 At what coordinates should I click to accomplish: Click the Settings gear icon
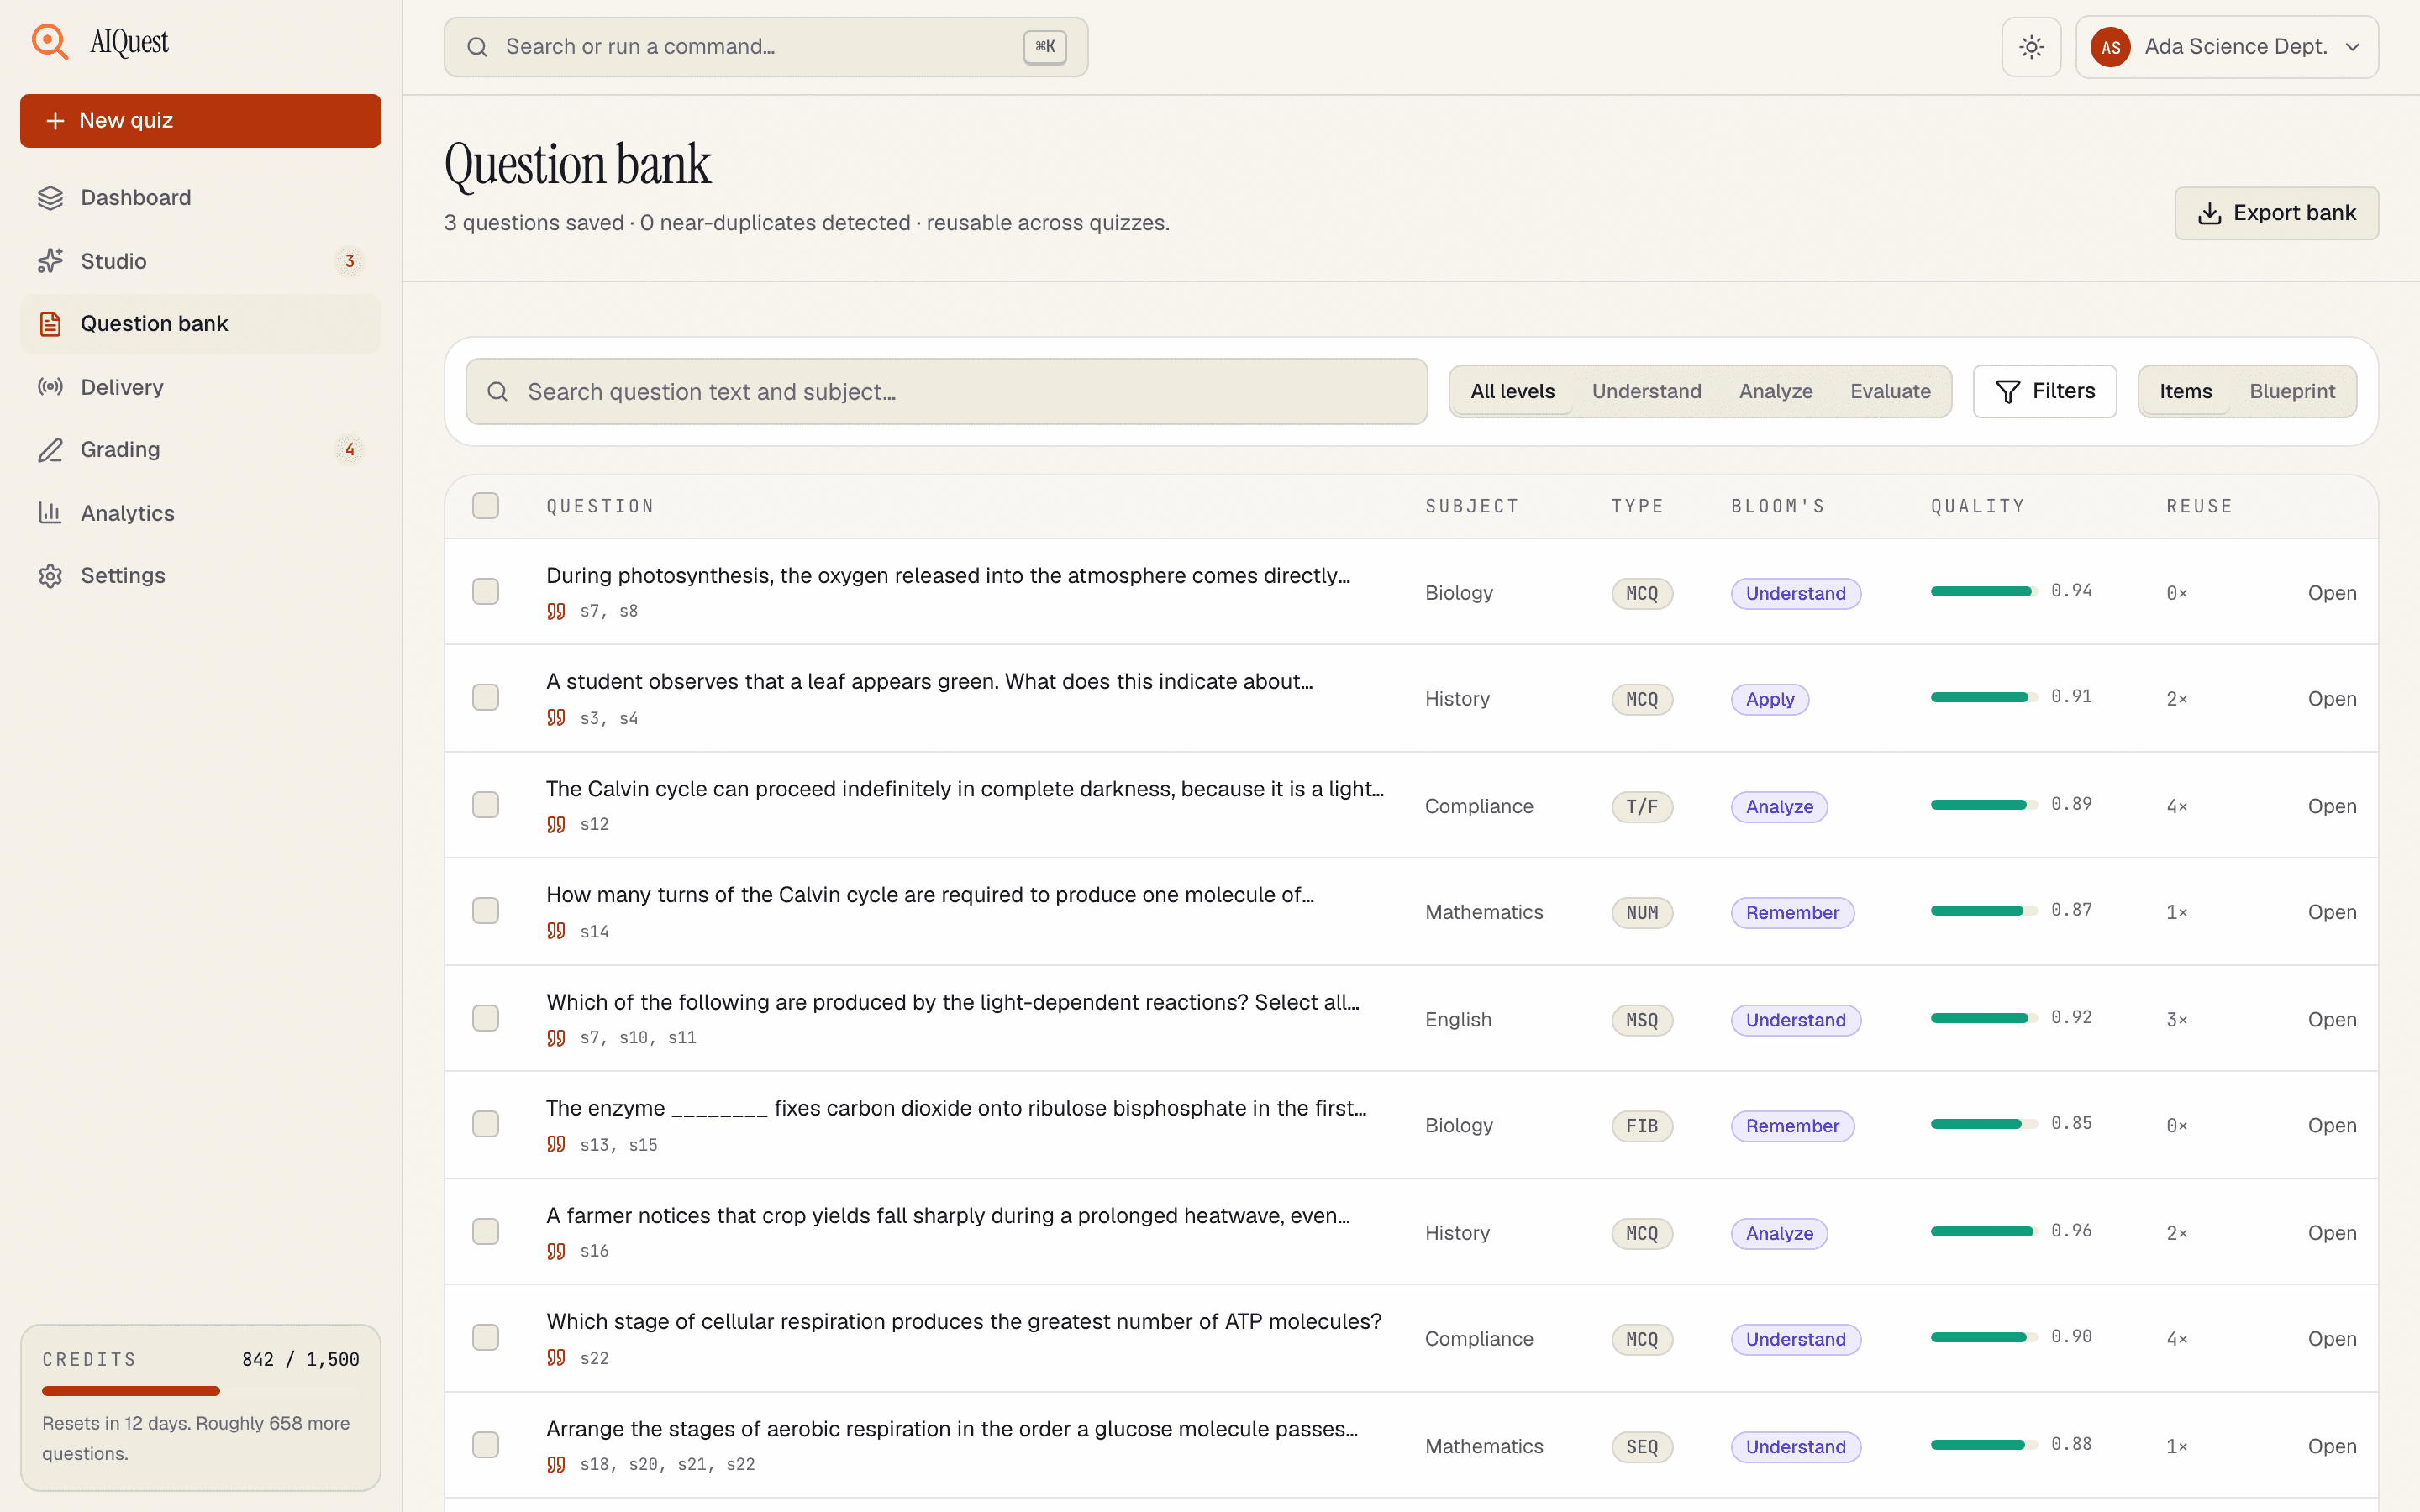(x=50, y=576)
